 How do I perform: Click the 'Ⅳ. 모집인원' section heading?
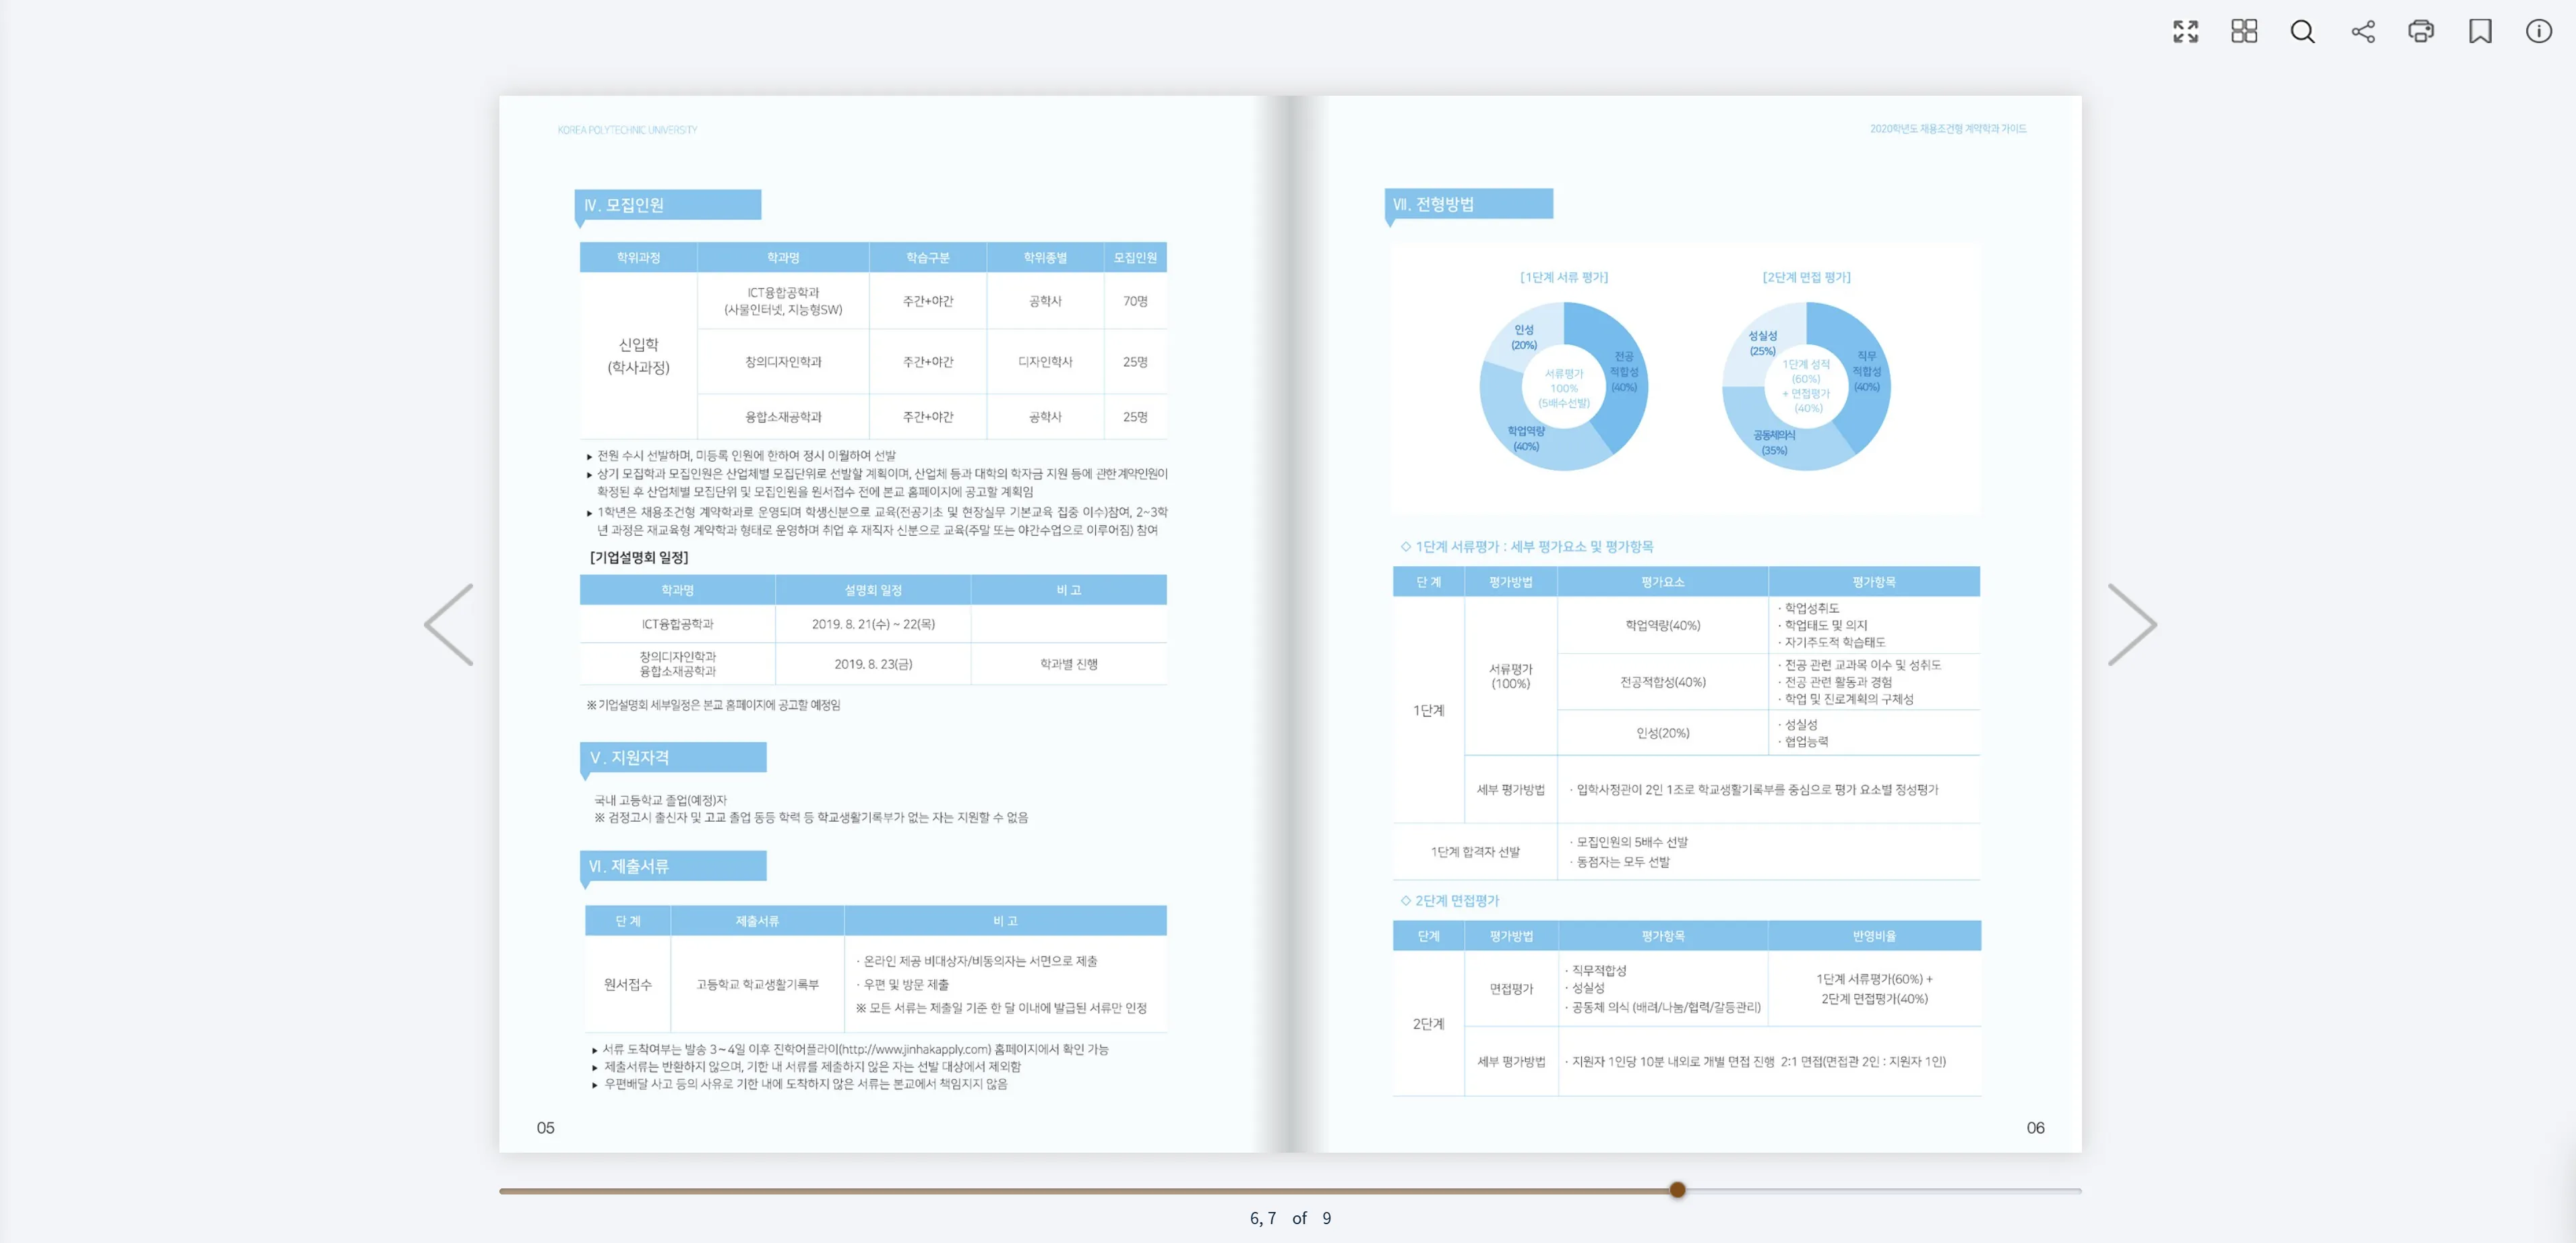click(x=667, y=205)
